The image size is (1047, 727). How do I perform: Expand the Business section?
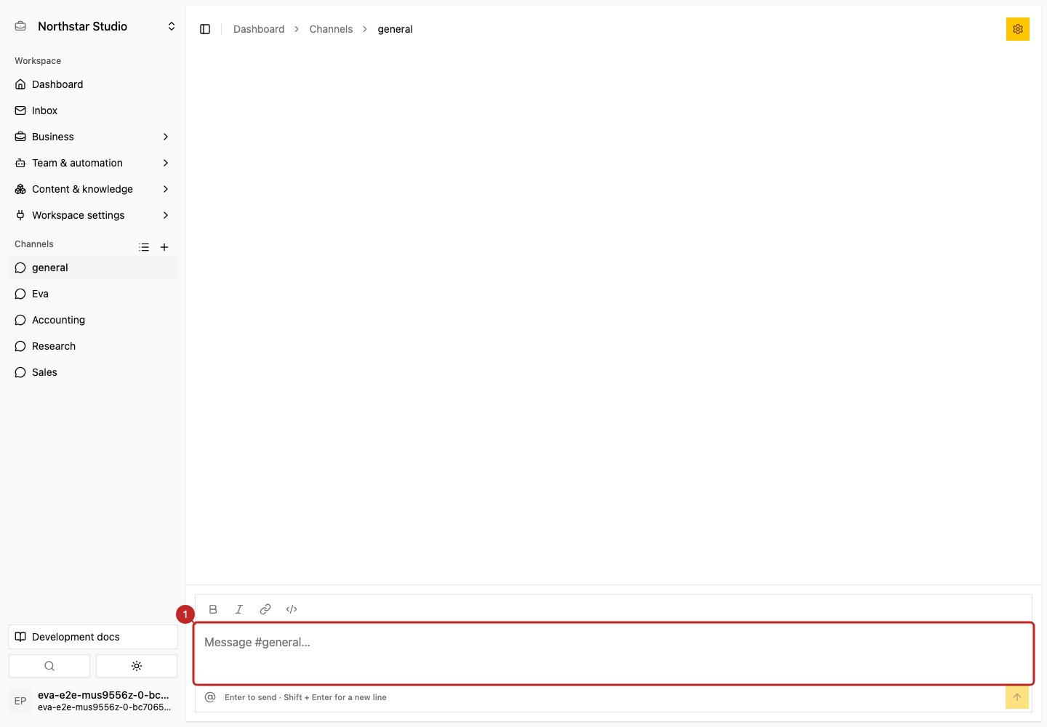93,137
